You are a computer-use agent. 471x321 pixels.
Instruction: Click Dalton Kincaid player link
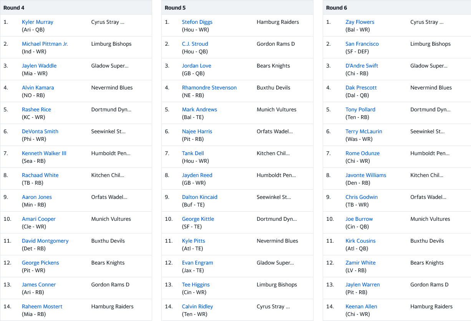click(199, 197)
